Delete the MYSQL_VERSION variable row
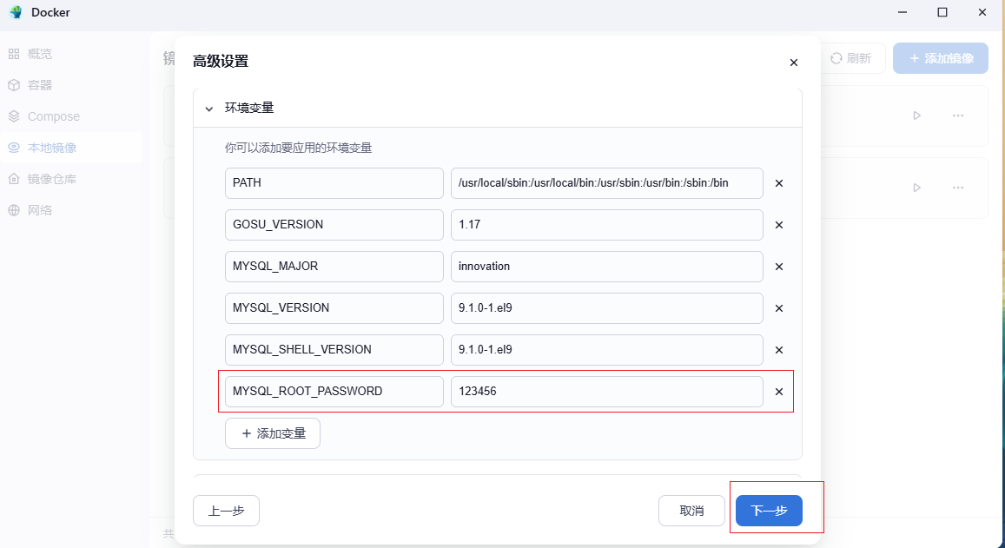 pyautogui.click(x=779, y=308)
